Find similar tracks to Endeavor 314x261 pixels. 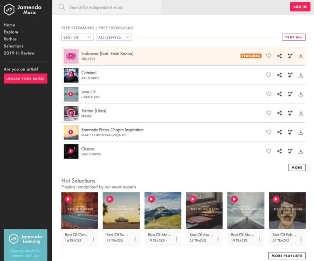[x=290, y=56]
